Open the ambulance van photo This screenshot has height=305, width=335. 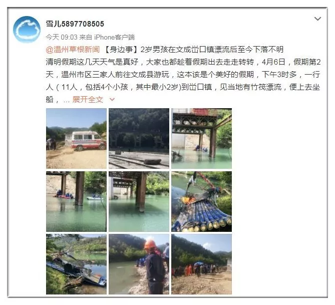click(76, 139)
